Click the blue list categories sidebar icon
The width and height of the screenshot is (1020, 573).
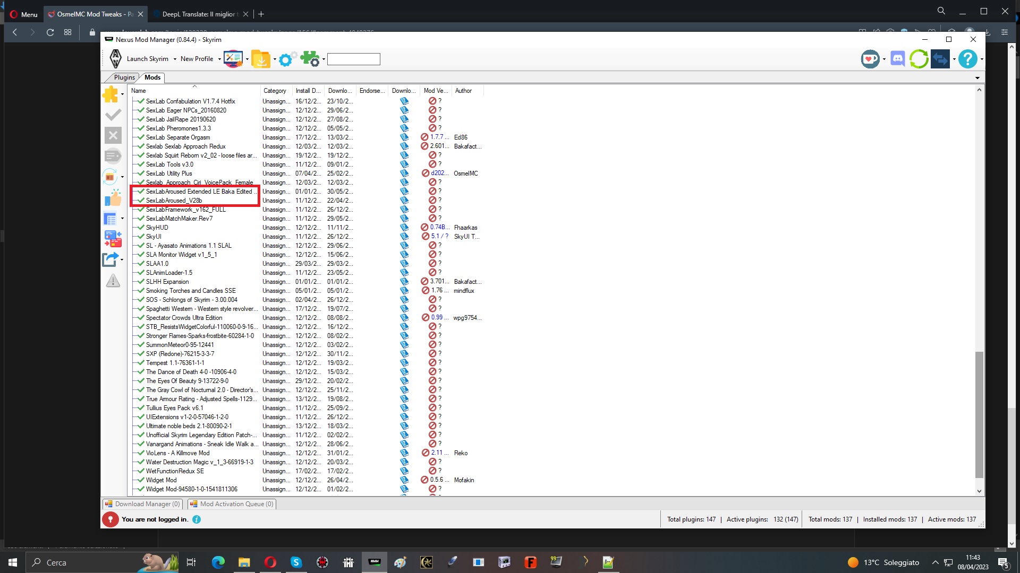click(110, 219)
